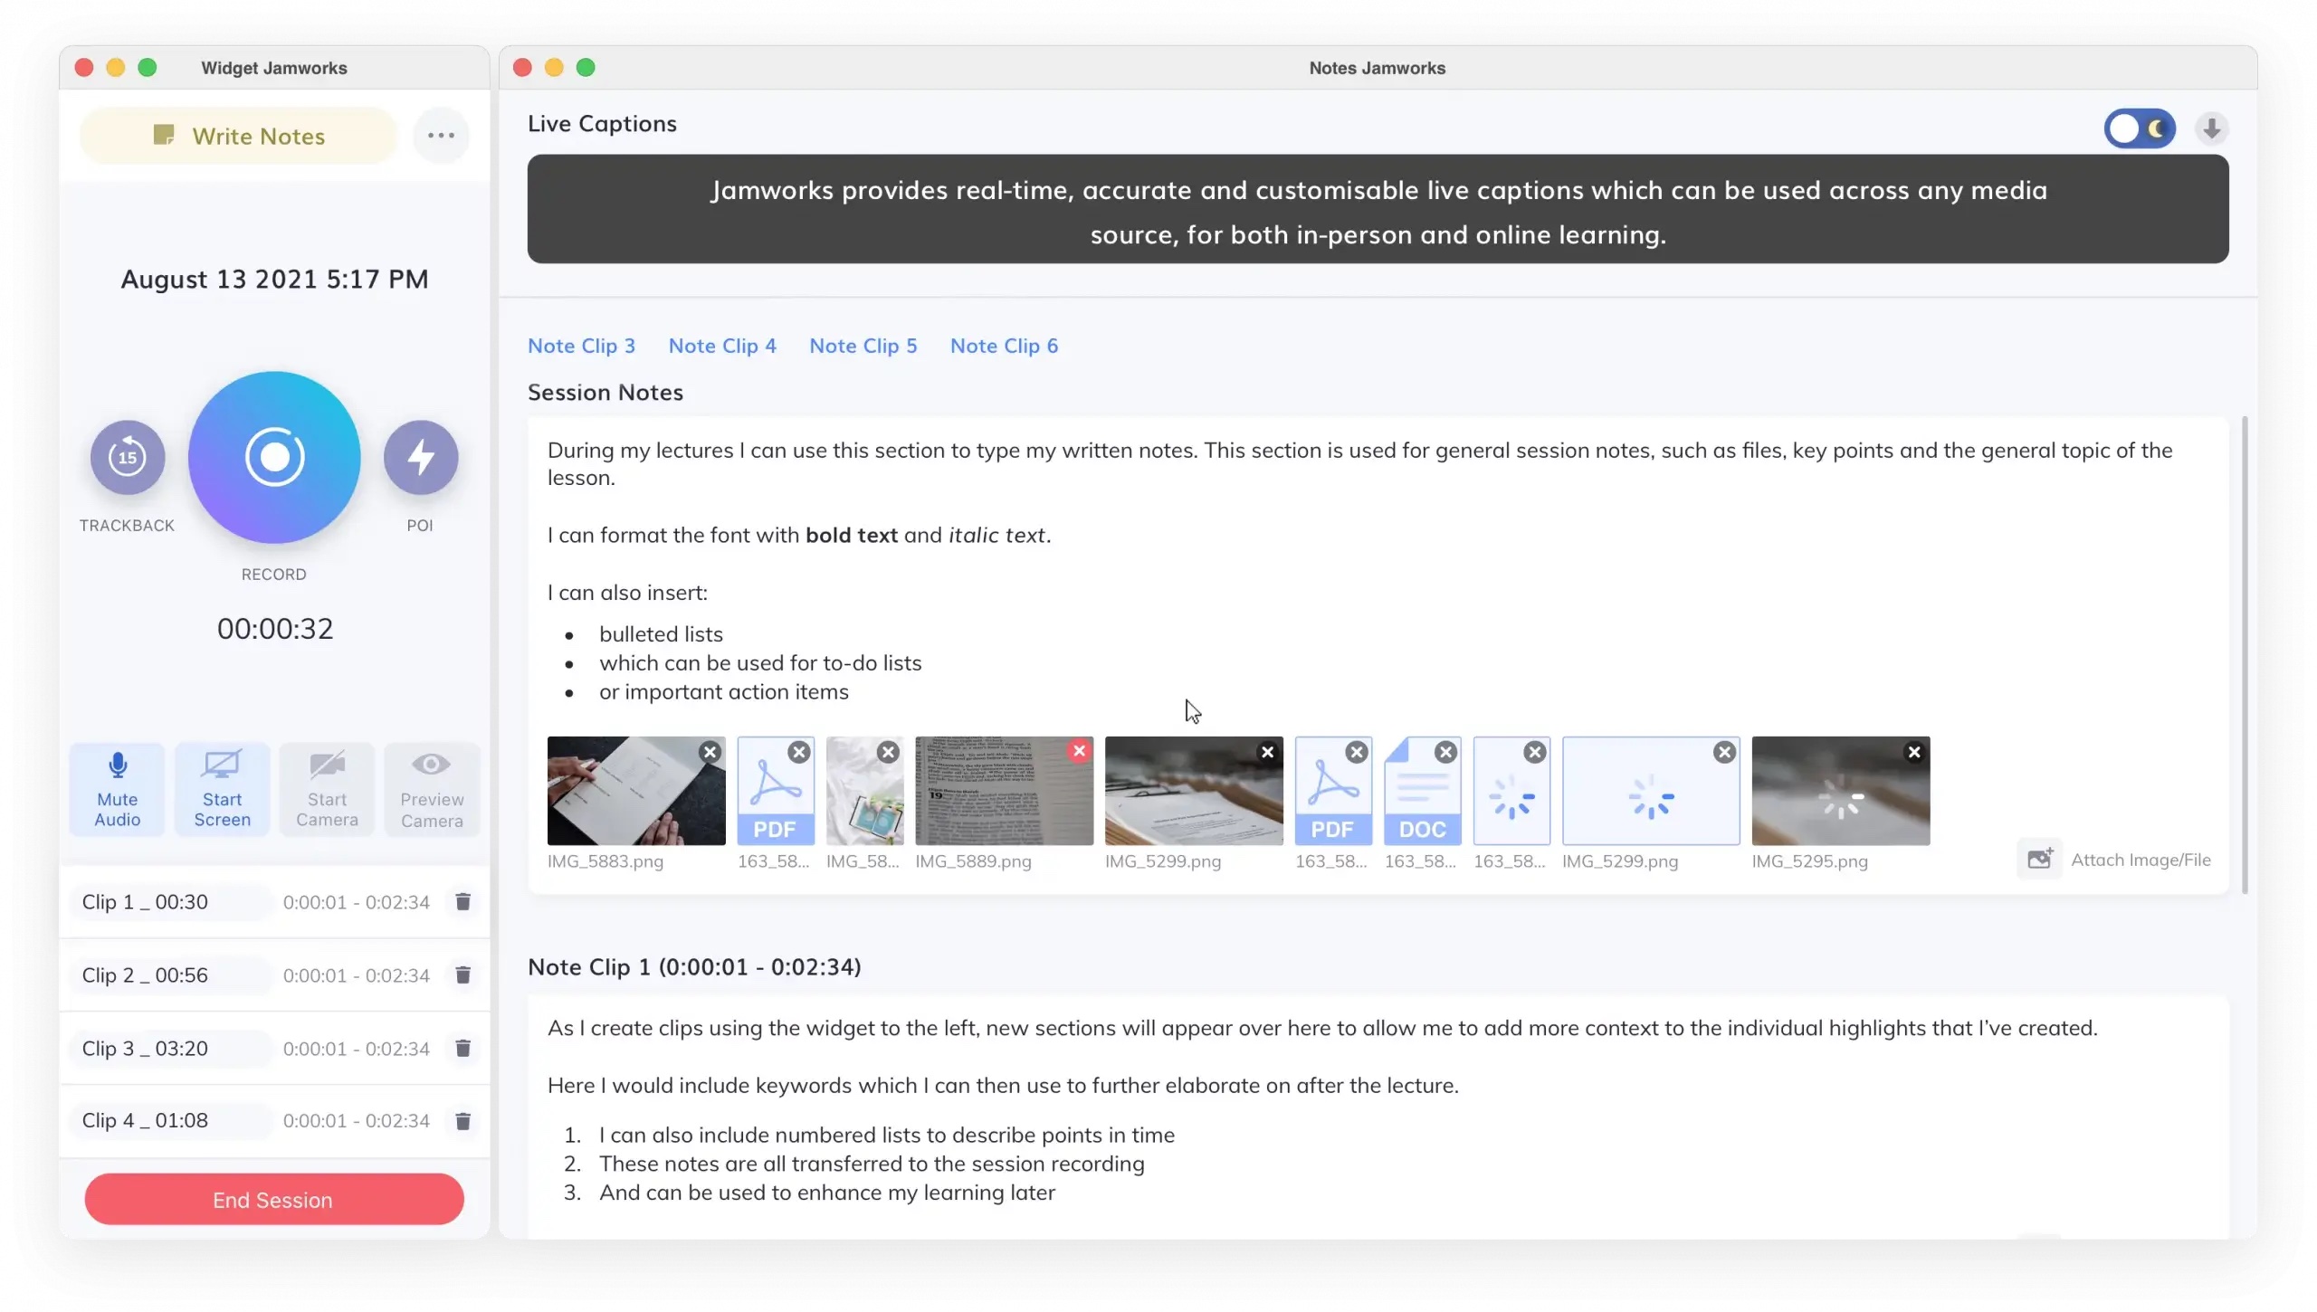Toggle the Preview Camera eye button
The width and height of the screenshot is (2317, 1312).
click(x=432, y=789)
